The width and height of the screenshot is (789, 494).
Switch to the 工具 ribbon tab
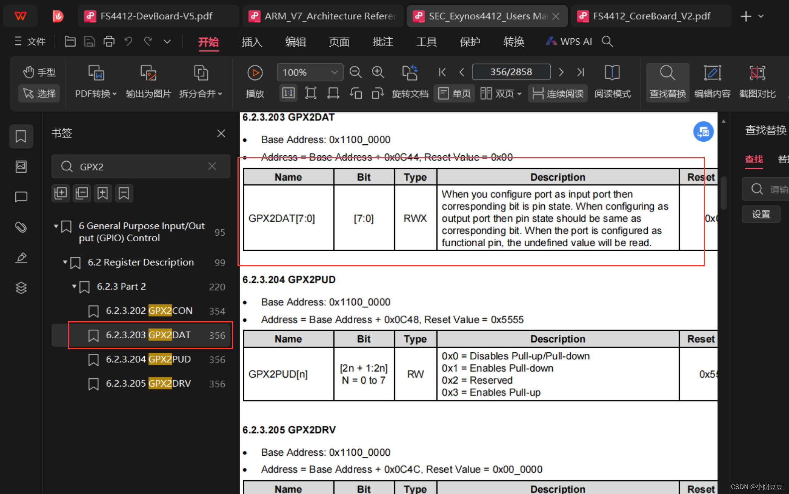(x=427, y=42)
